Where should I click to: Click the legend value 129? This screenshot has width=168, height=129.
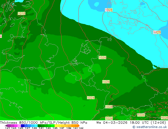tap(34, 128)
